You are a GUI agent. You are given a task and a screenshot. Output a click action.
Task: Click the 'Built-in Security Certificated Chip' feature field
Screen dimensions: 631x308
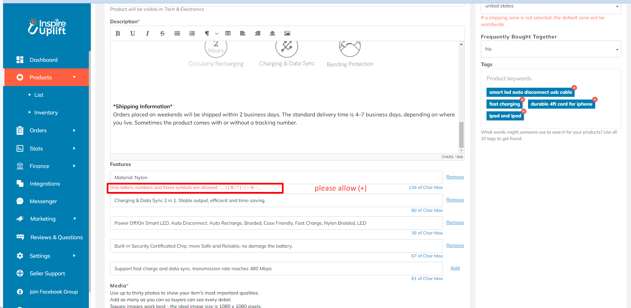(x=276, y=246)
